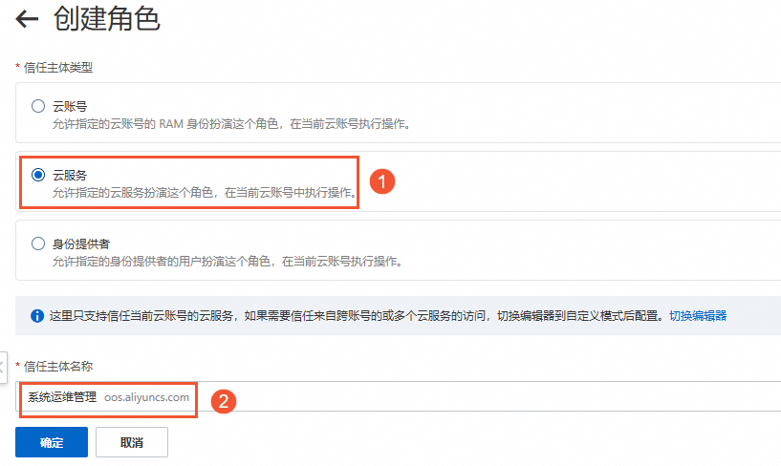Click the 身份提供者 option description text
The image size is (781, 466).
click(228, 261)
